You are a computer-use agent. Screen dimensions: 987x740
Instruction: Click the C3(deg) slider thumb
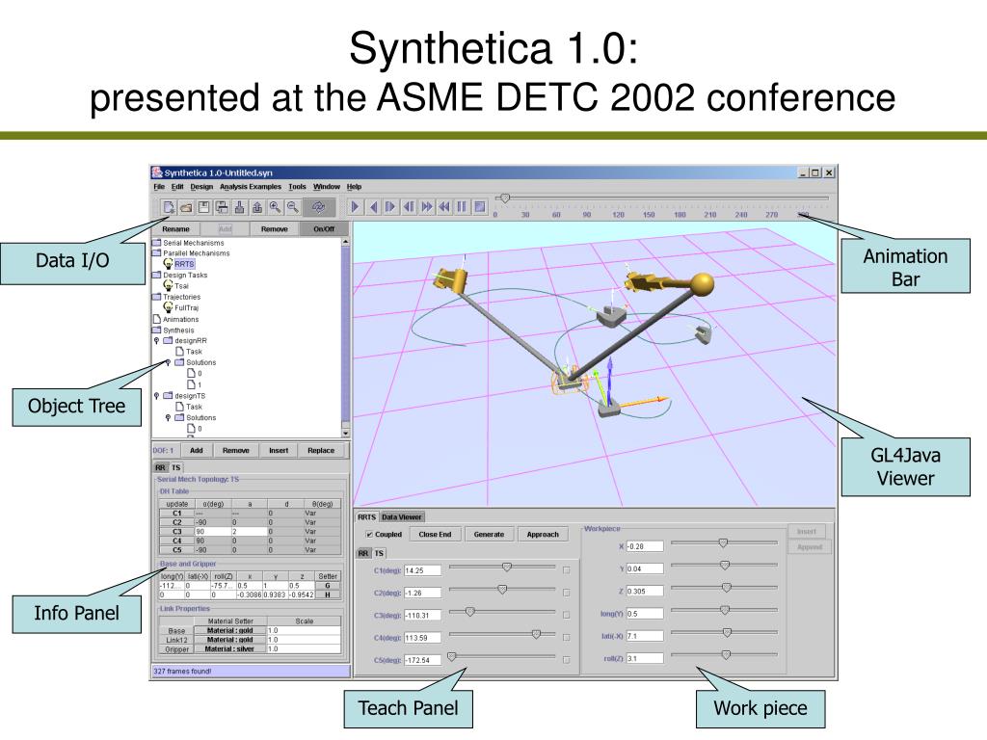click(469, 612)
